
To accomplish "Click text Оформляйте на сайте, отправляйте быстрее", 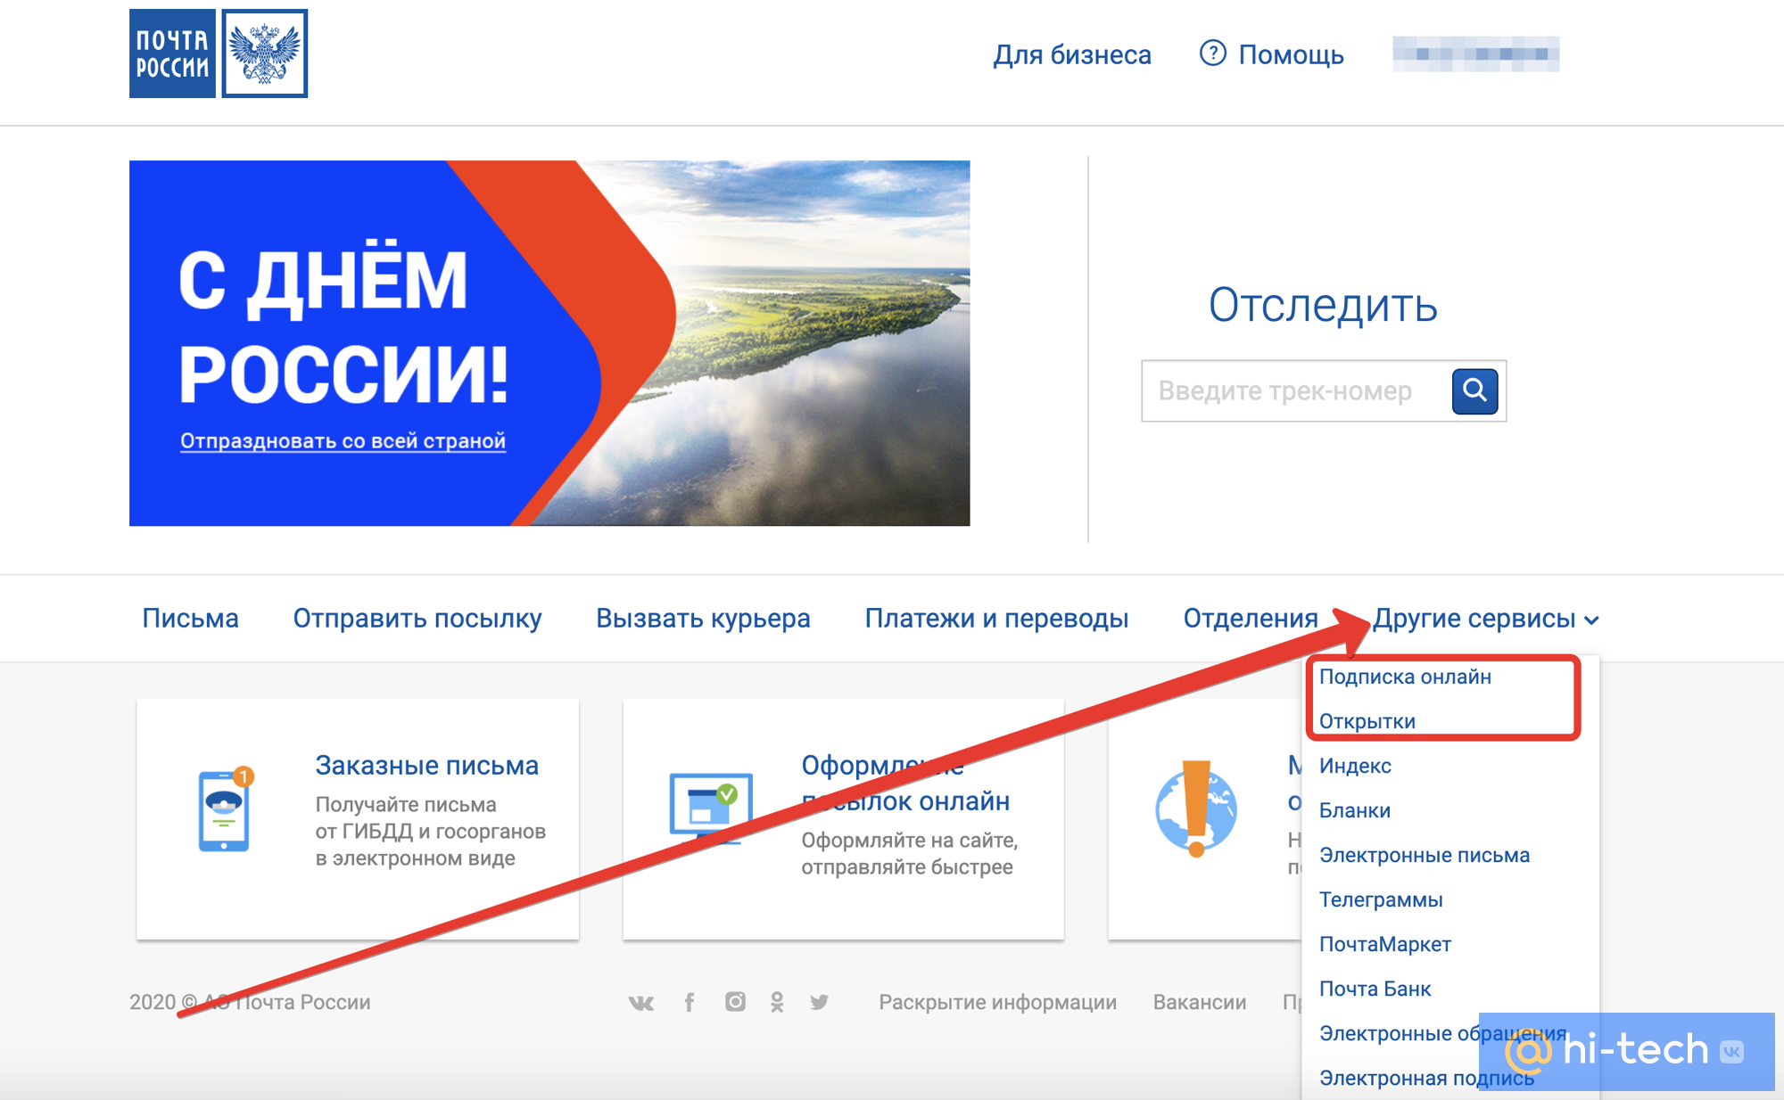I will (x=909, y=853).
